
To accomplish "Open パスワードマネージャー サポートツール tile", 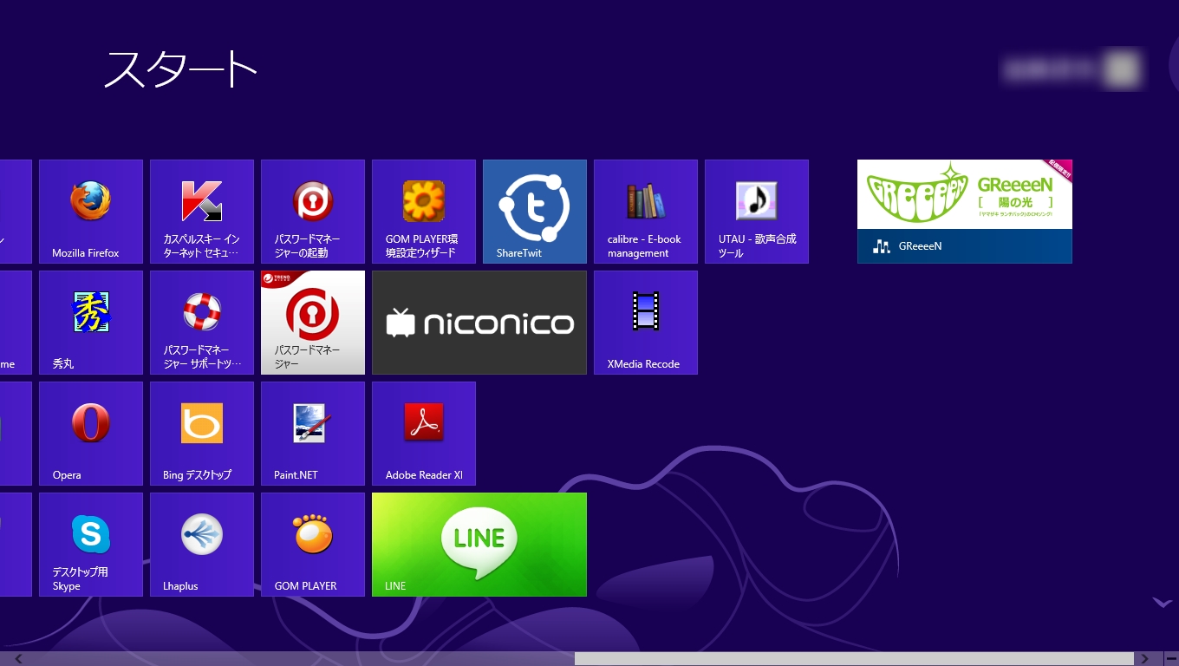I will (x=202, y=323).
